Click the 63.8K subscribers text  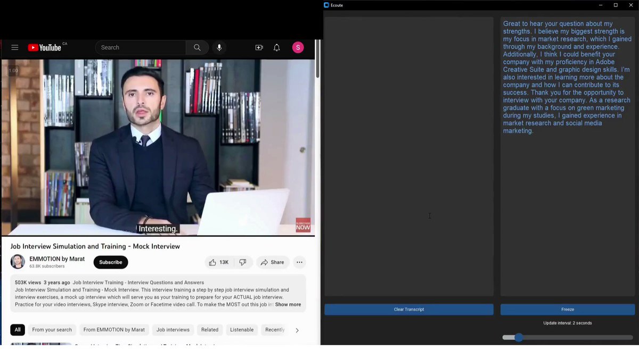coord(47,266)
